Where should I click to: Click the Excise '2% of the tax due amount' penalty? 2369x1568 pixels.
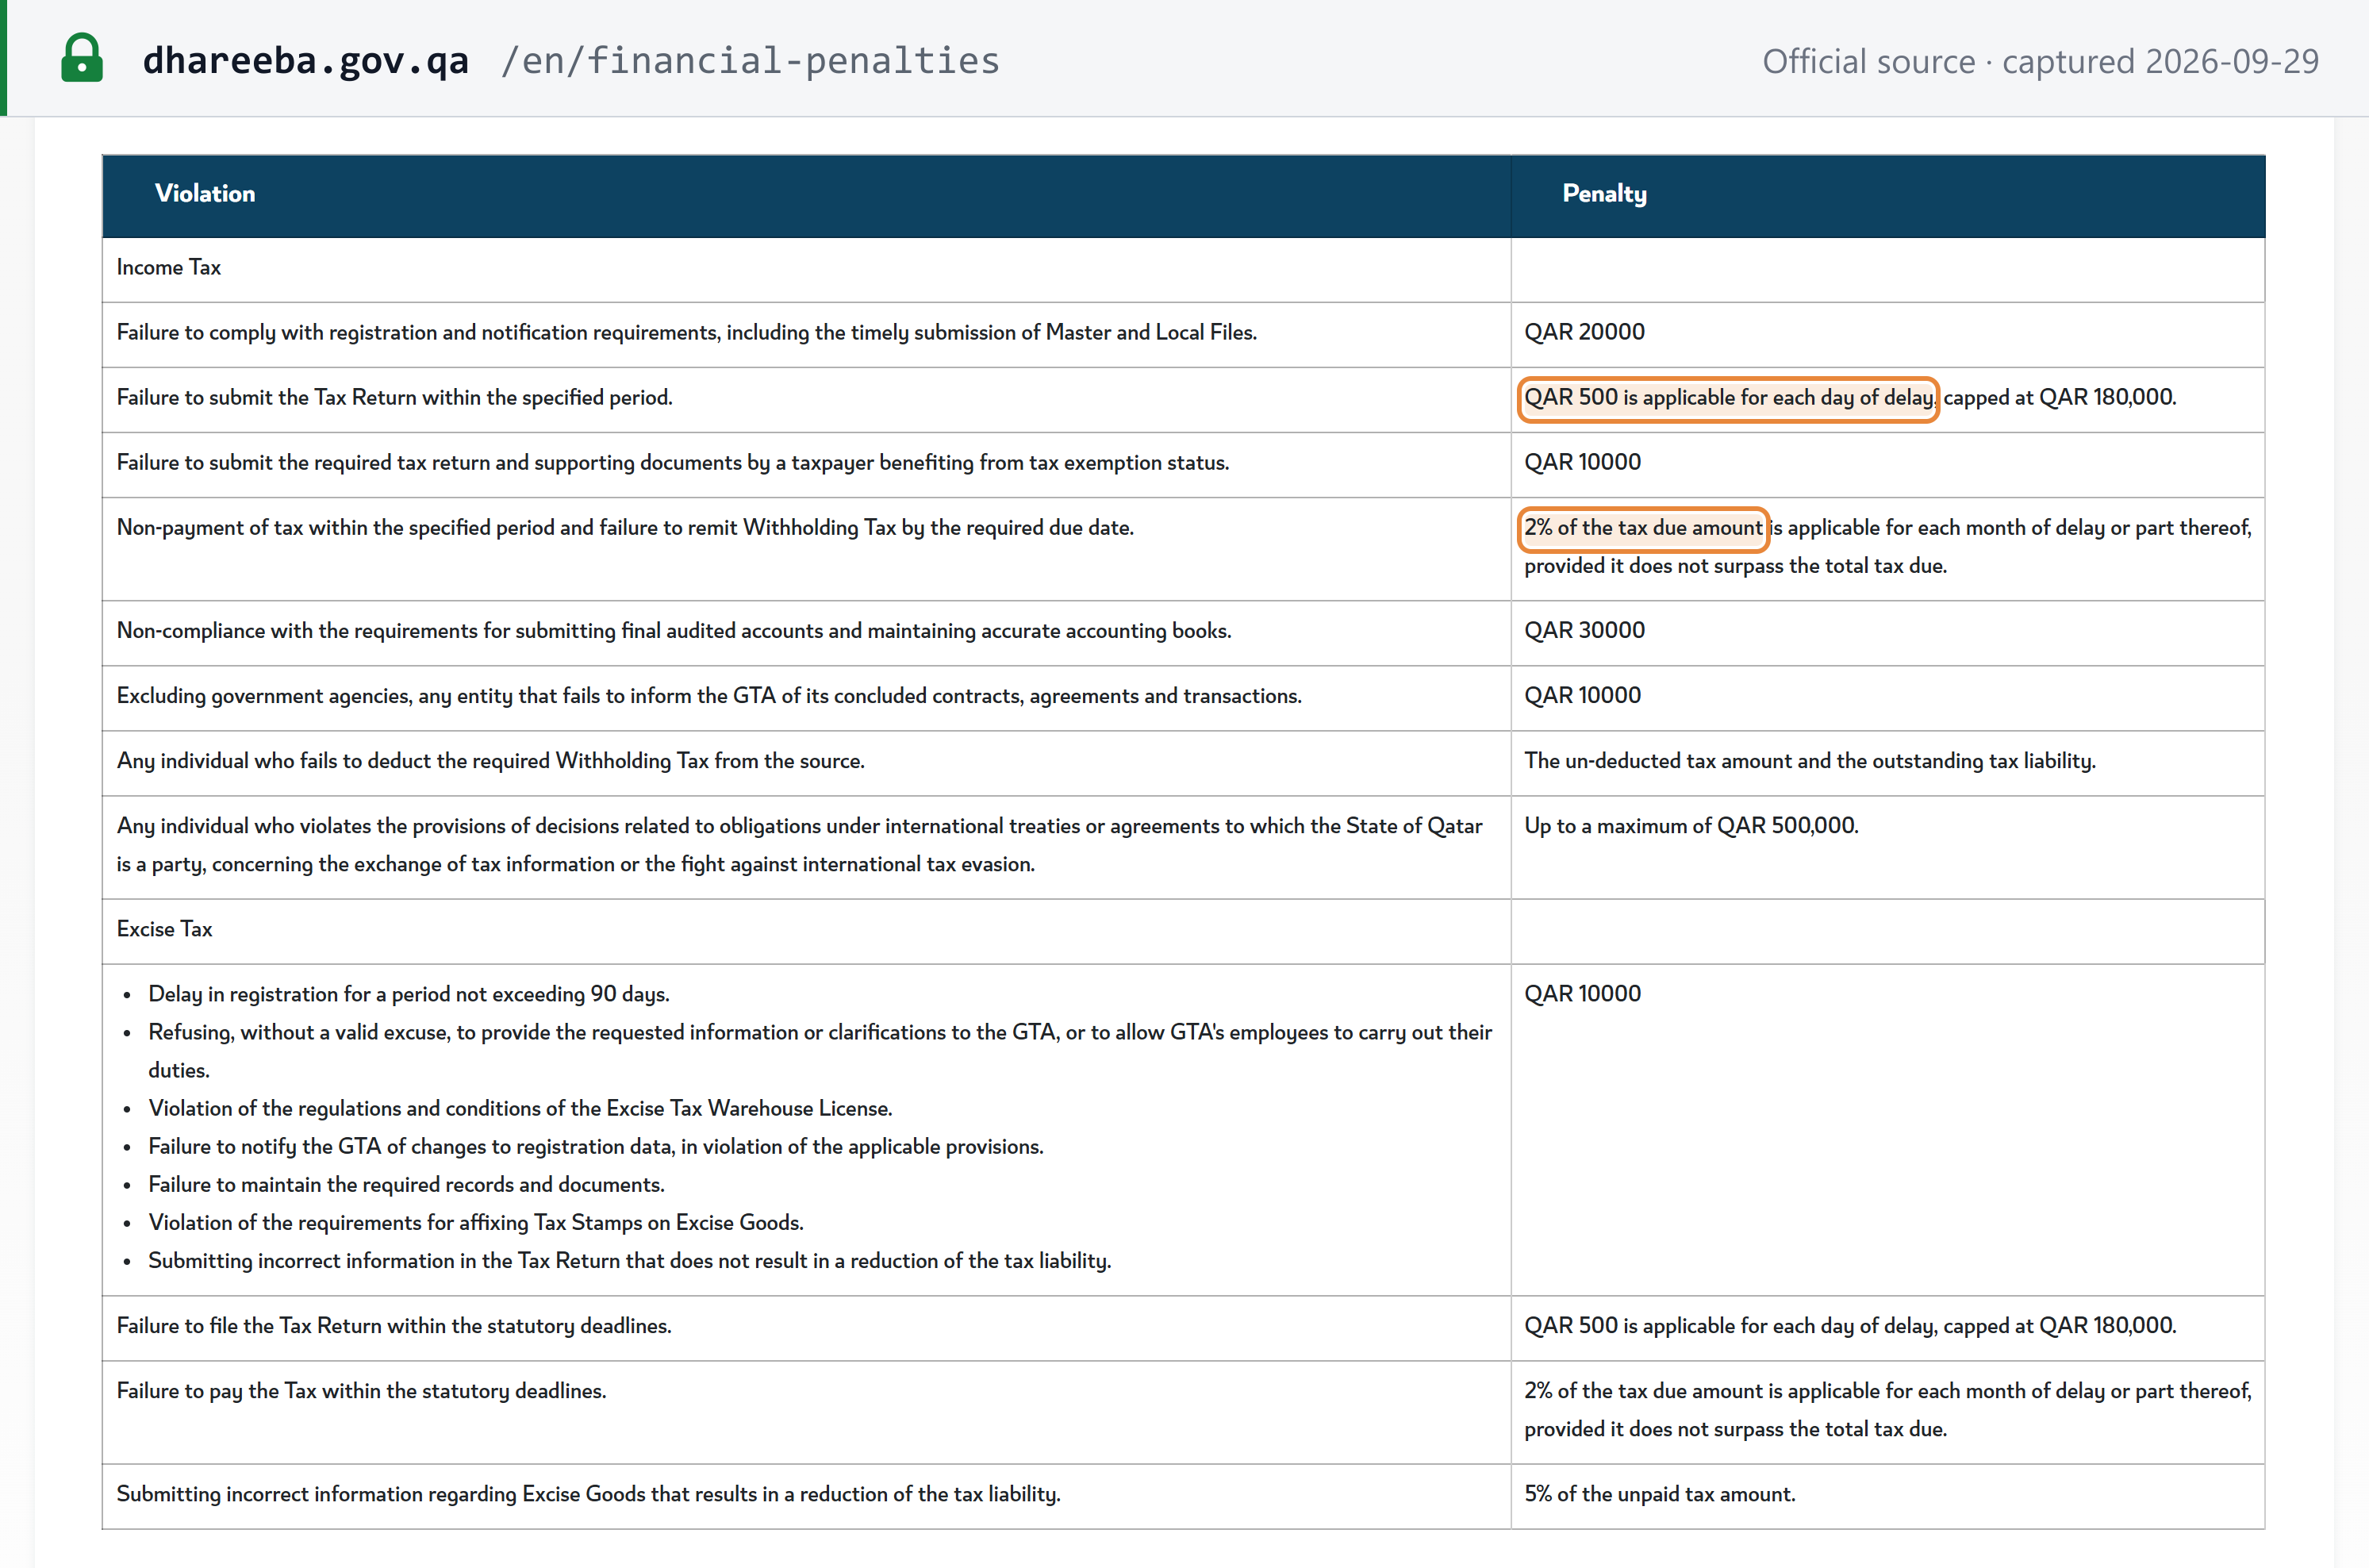pyautogui.click(x=1888, y=1410)
